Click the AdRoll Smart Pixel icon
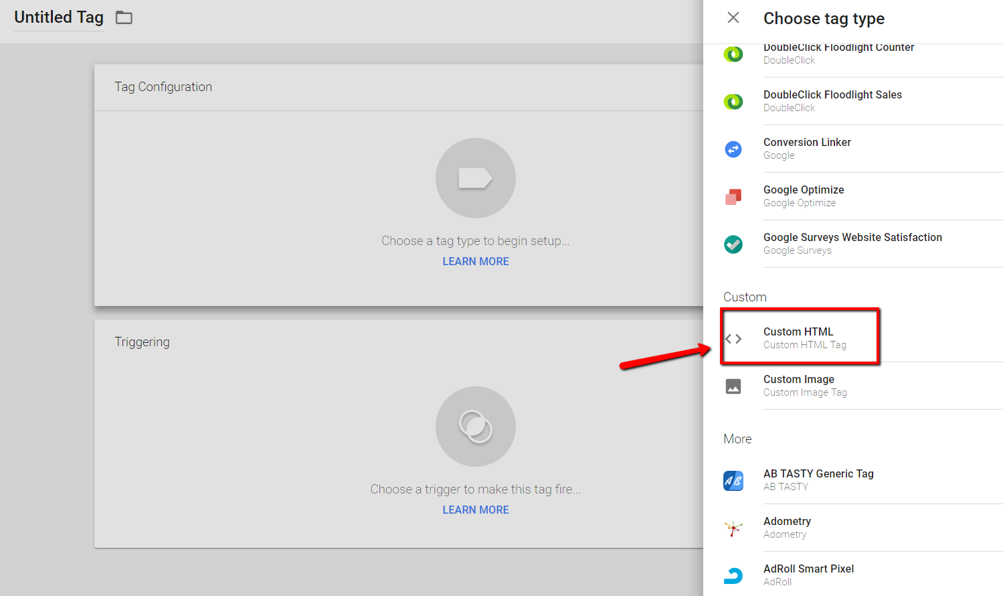This screenshot has height=596, width=1003. coord(733,575)
